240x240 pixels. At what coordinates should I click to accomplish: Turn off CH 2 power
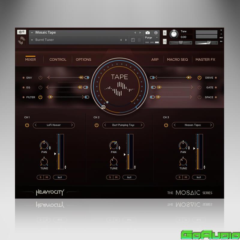coord(96,125)
